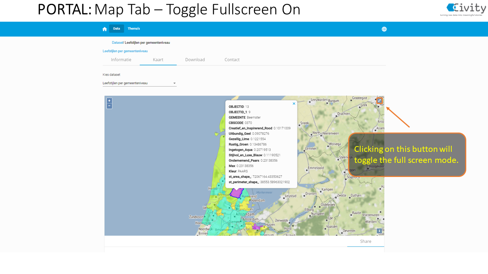Screen dimensions: 488x274
Task: Open the Data menu item
Action: pos(117,29)
